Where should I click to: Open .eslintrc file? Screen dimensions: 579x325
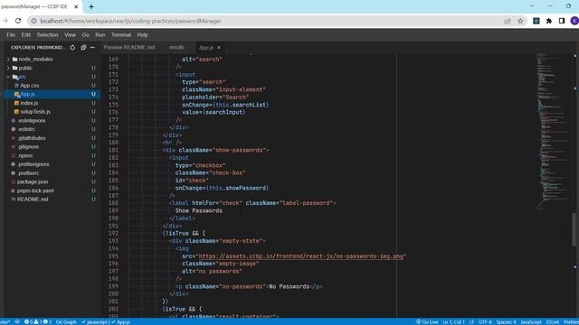(x=26, y=129)
